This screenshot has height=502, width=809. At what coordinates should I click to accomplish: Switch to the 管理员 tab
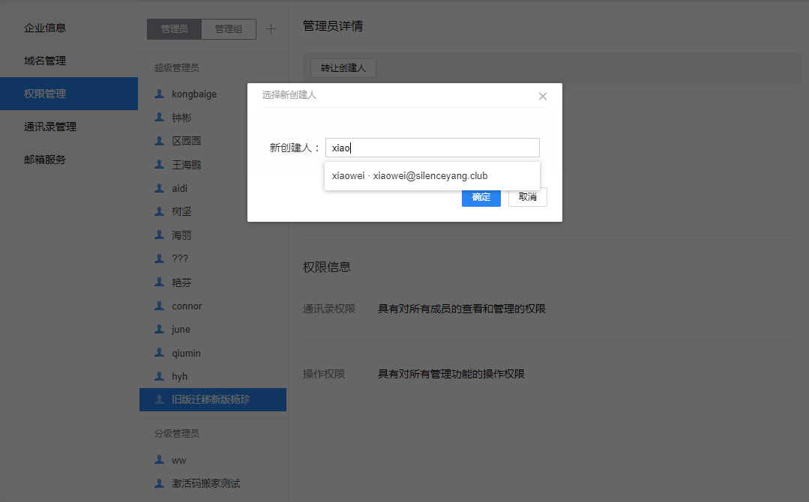[175, 29]
